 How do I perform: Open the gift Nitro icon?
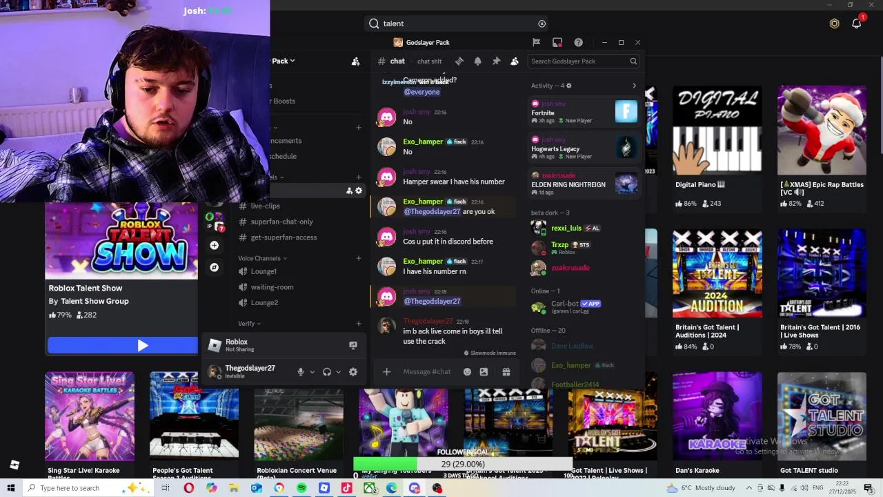[506, 371]
